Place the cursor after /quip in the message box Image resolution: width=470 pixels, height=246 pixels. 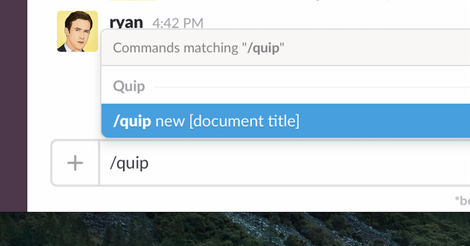coord(149,163)
